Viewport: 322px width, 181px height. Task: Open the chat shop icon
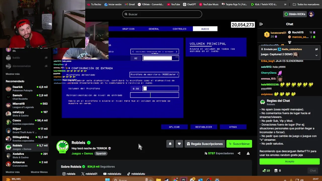coord(276,170)
